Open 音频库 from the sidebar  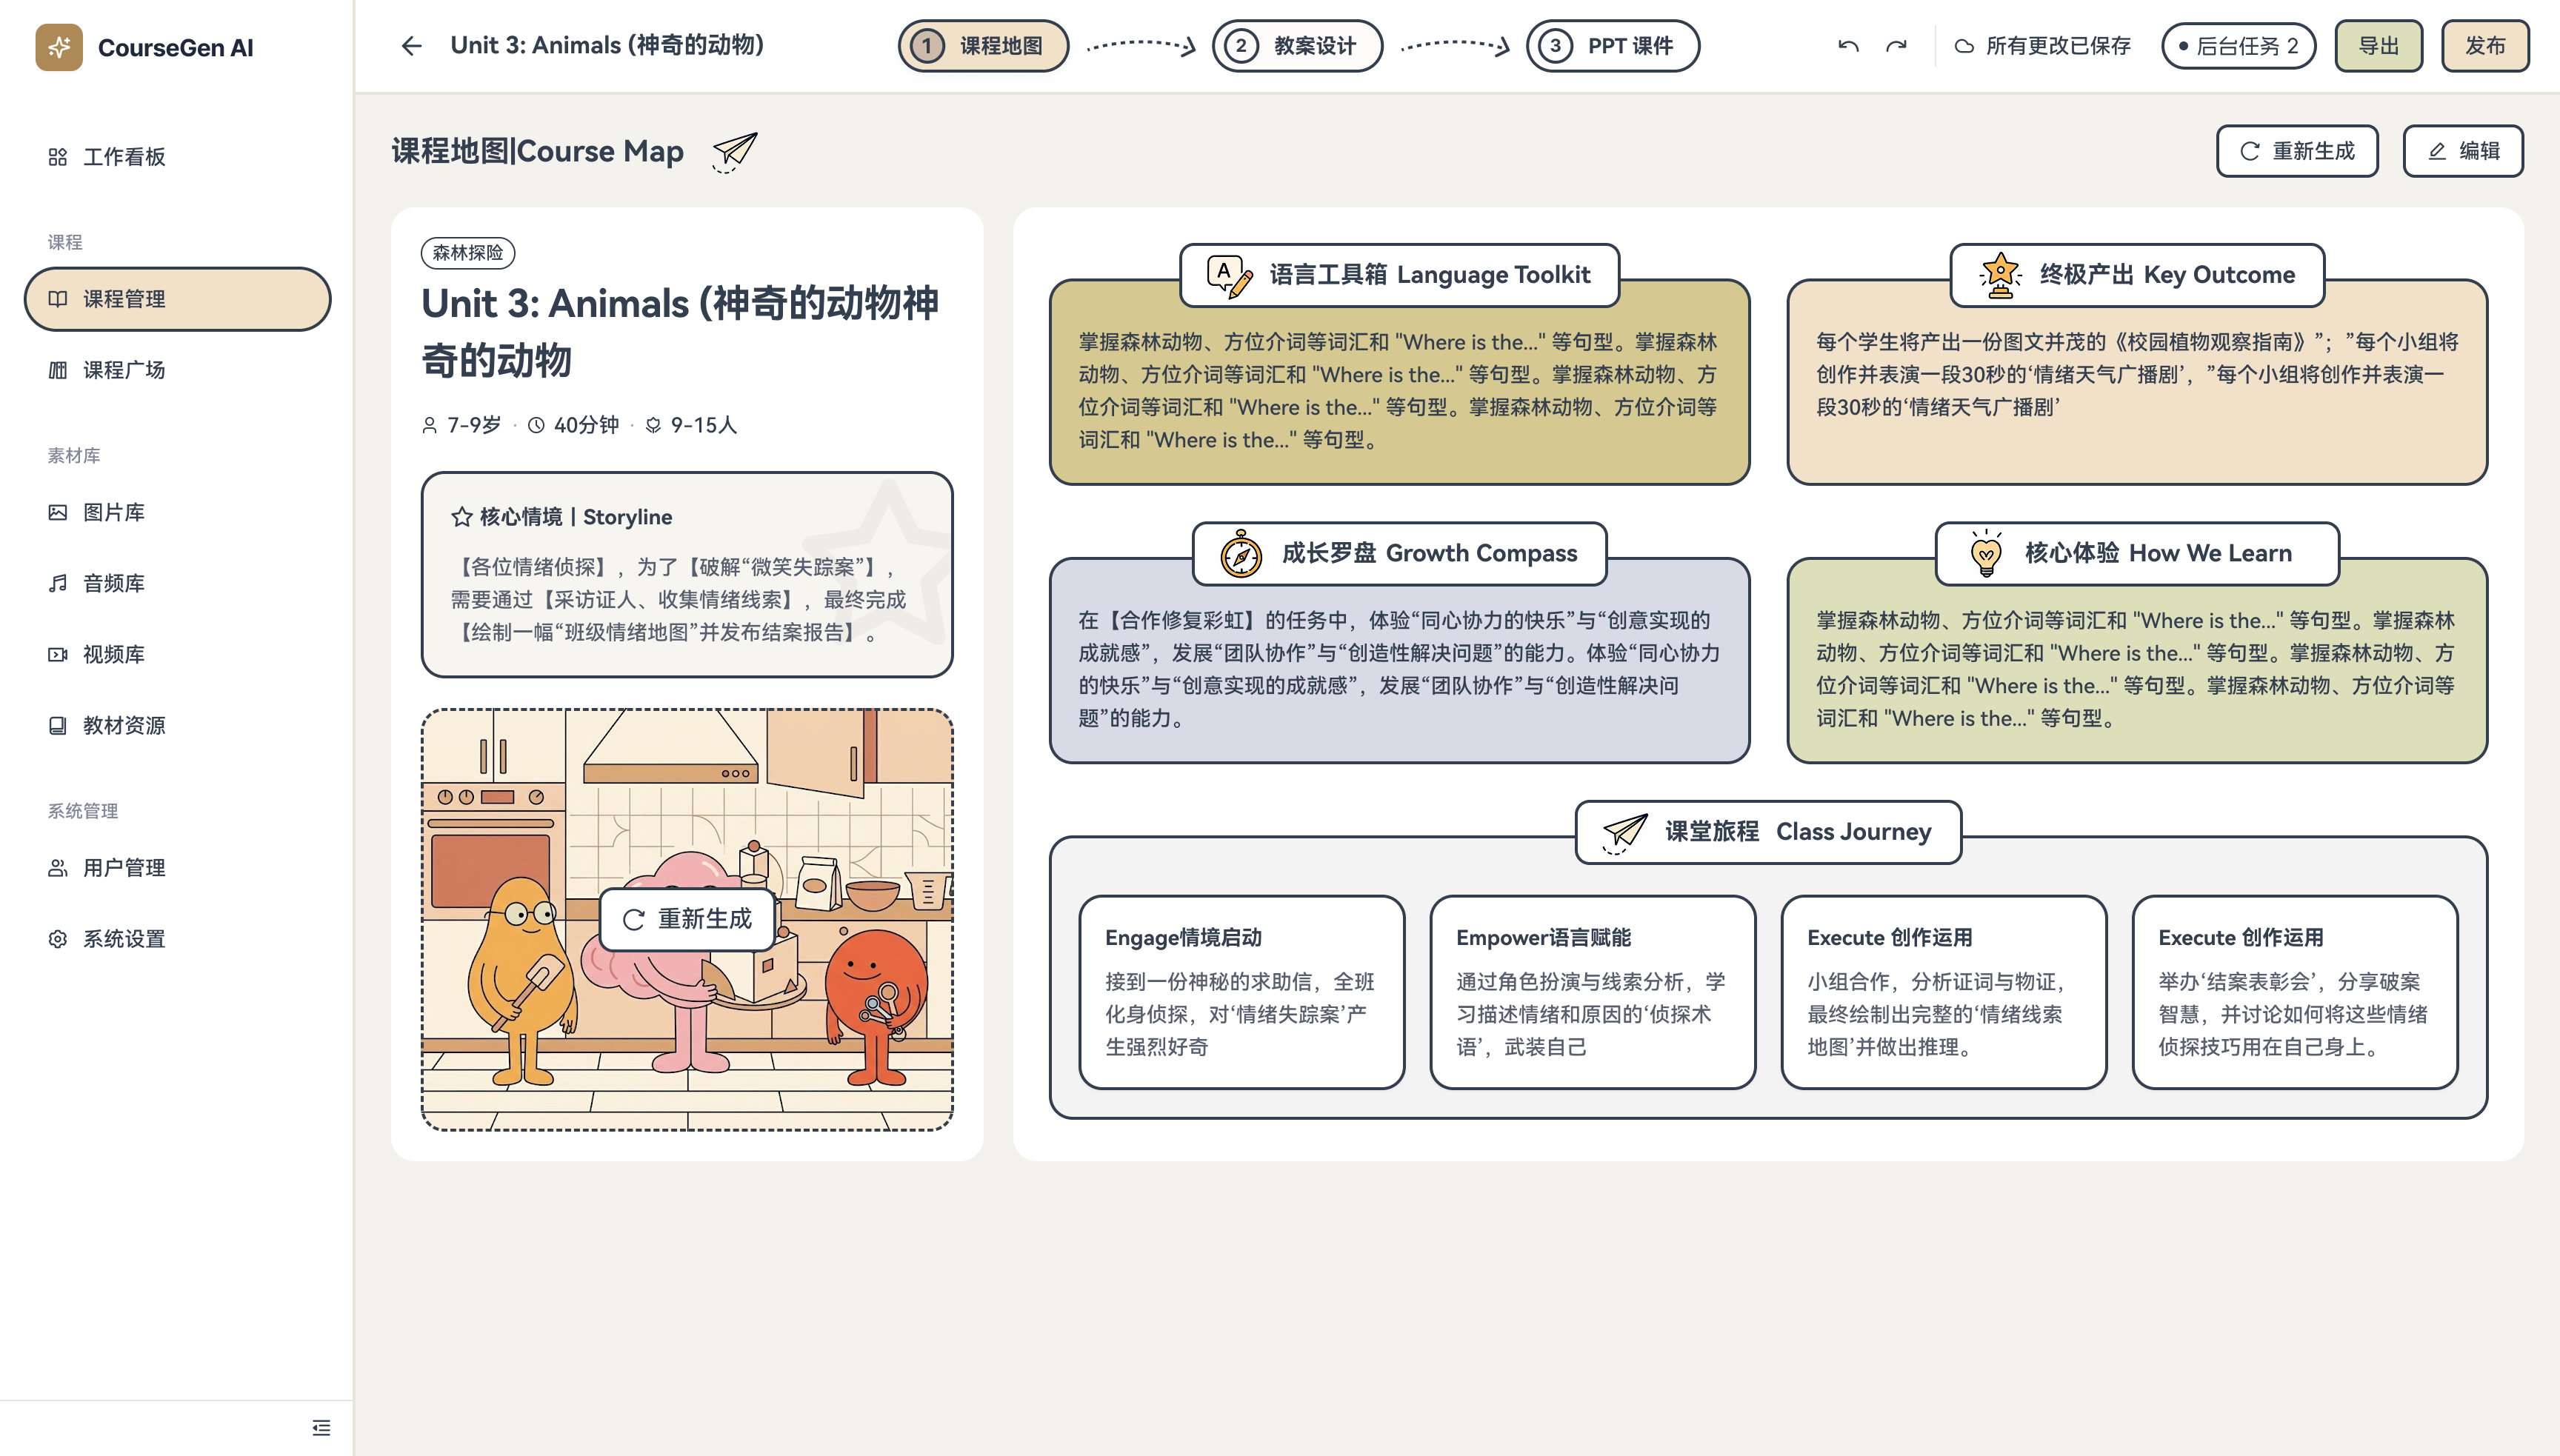(178, 584)
